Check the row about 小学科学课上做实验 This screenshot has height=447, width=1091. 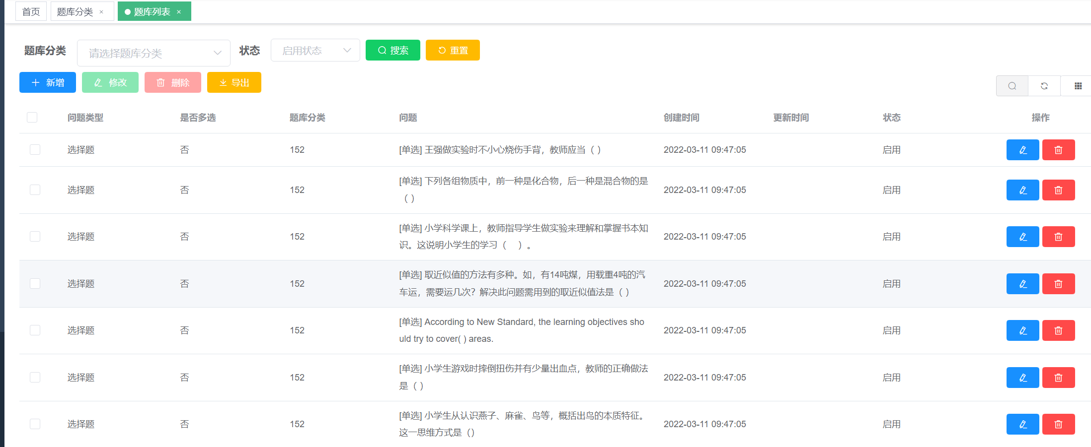[35, 236]
